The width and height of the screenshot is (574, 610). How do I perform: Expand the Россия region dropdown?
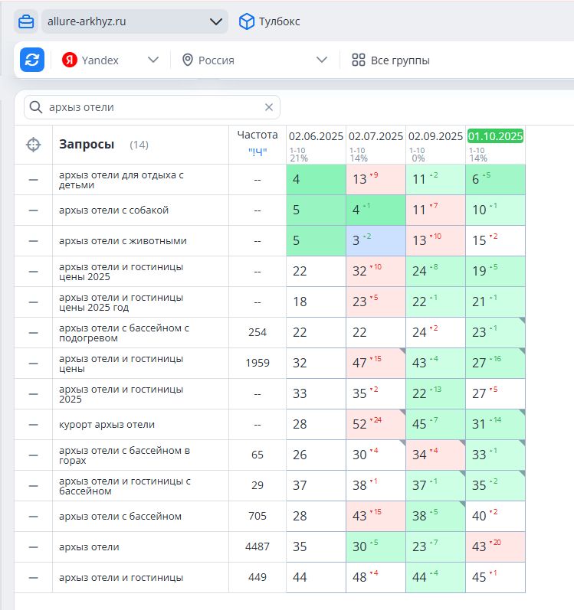(x=322, y=60)
